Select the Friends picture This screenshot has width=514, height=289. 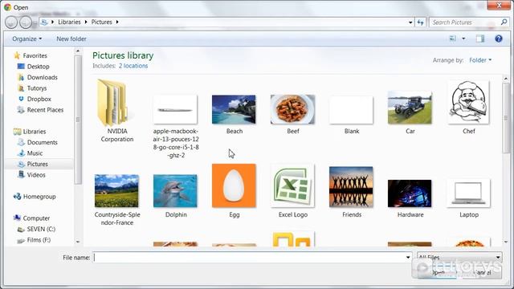tap(352, 192)
